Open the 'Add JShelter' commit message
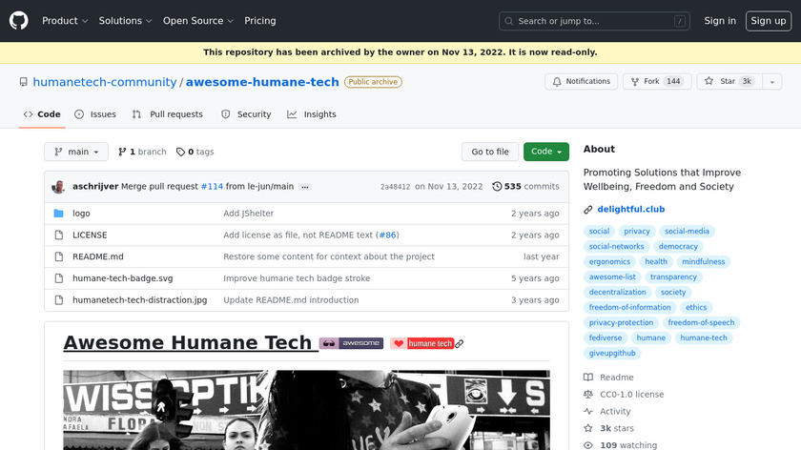801x450 pixels. [248, 213]
